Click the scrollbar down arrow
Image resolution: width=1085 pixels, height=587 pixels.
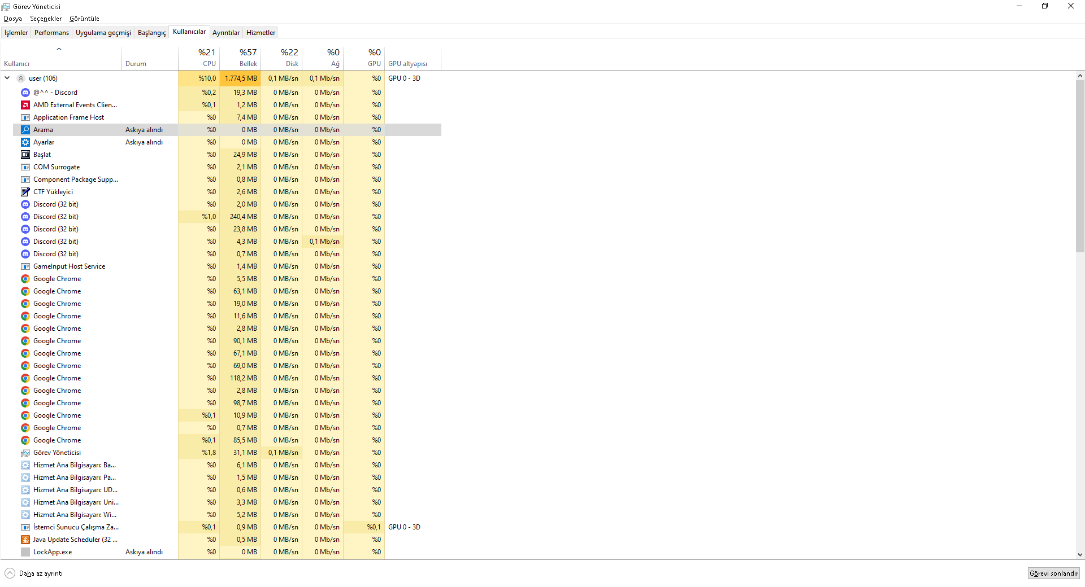[1080, 555]
